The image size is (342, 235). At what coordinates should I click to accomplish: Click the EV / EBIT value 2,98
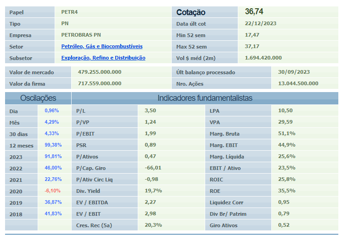click(x=150, y=213)
